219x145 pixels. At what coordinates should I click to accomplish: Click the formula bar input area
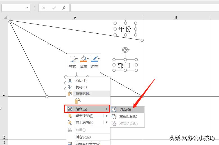coord(145,8)
